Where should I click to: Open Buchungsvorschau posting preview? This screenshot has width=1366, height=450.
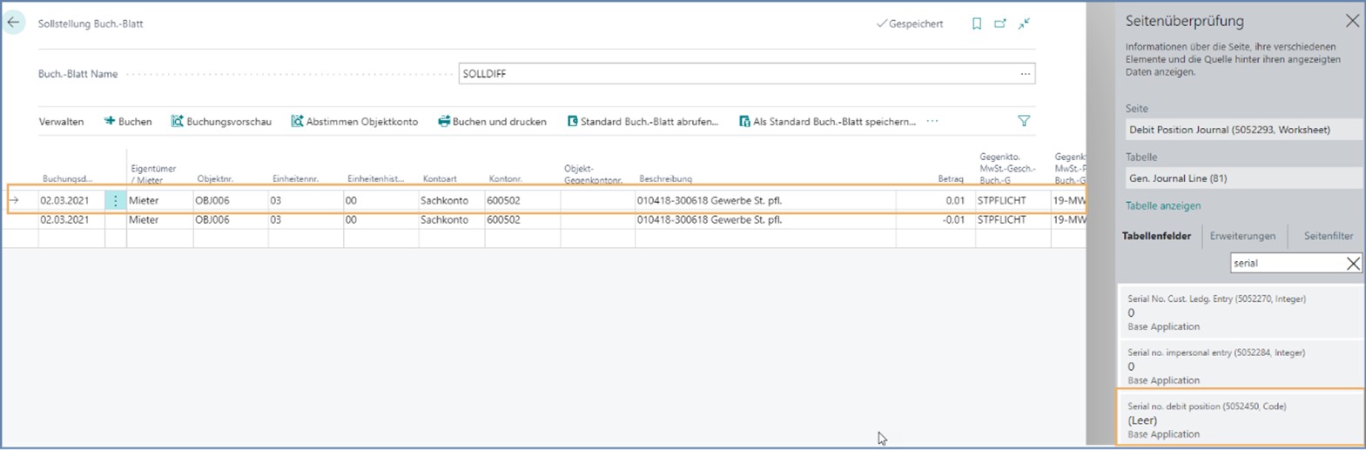(221, 122)
